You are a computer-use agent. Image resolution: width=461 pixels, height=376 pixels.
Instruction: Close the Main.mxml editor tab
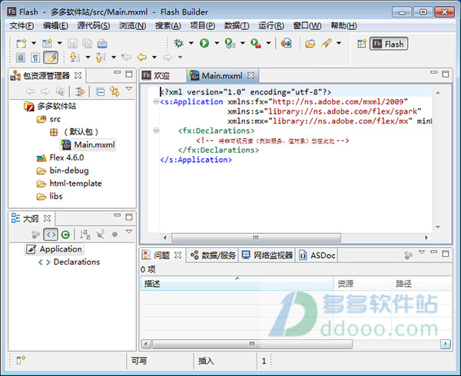250,75
